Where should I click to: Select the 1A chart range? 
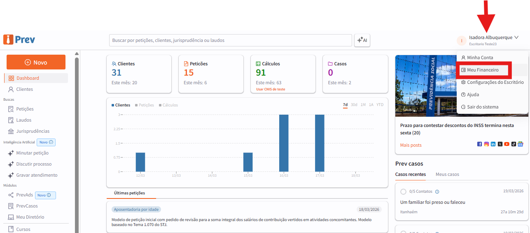371,105
